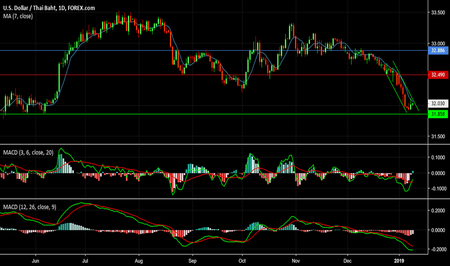Click the green 31.858 support level label
The width and height of the screenshot is (450, 266).
click(438, 114)
